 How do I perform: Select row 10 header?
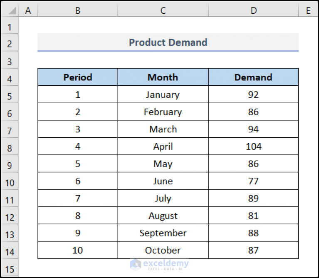point(10,181)
